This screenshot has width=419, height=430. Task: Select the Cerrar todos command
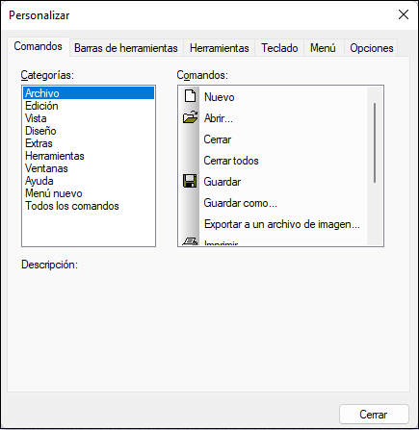coord(273,161)
